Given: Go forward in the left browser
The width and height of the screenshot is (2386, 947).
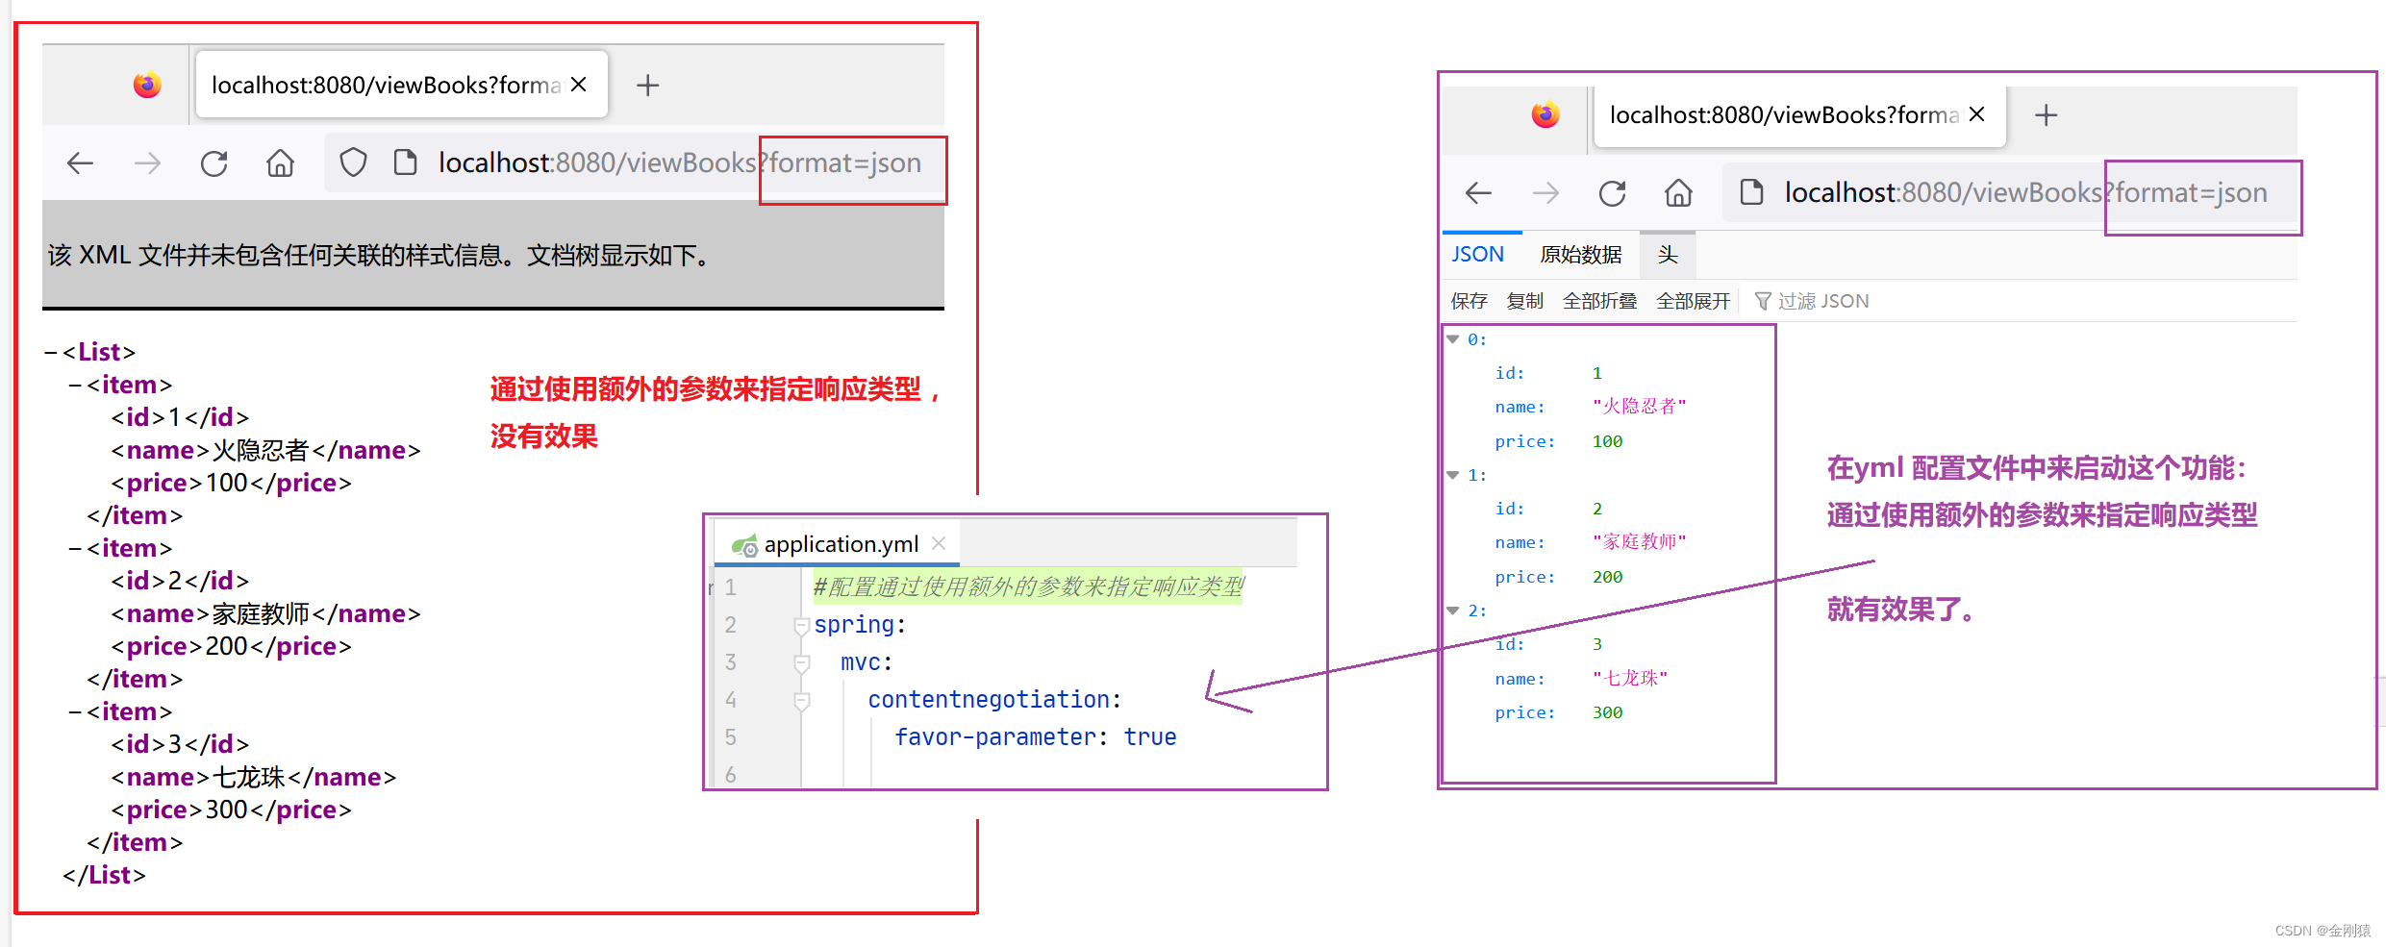Looking at the screenshot, I should pos(147,163).
